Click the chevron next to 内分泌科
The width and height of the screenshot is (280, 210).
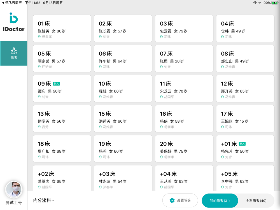click(x=53, y=200)
